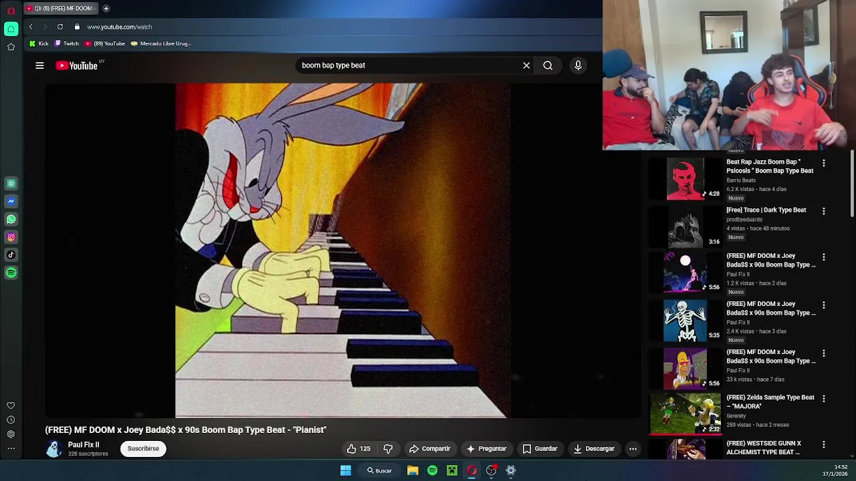Open WhatsApp in the Opera sidebar
This screenshot has width=856, height=481.
tap(11, 219)
